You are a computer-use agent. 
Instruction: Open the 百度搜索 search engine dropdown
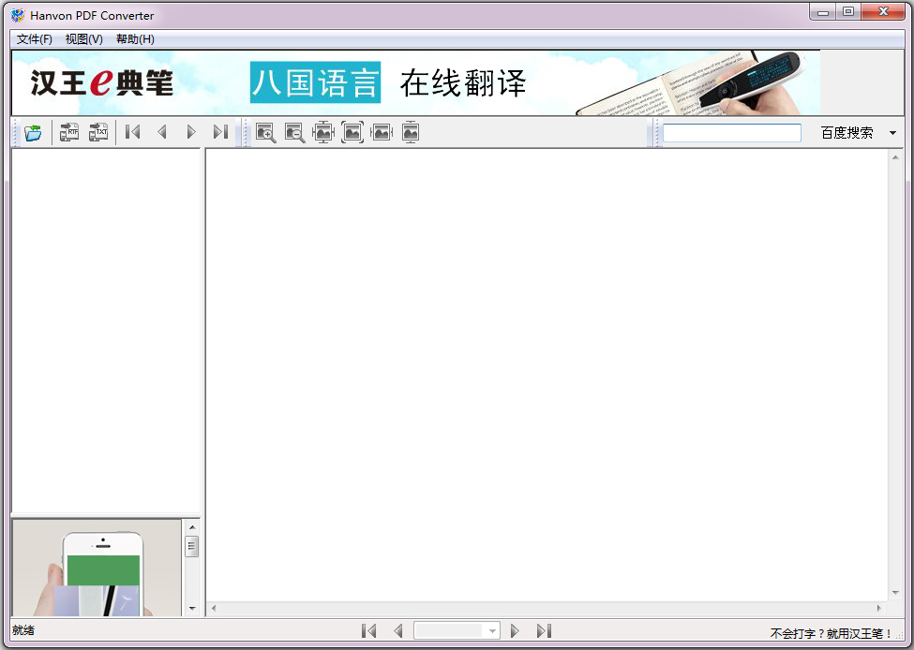894,132
